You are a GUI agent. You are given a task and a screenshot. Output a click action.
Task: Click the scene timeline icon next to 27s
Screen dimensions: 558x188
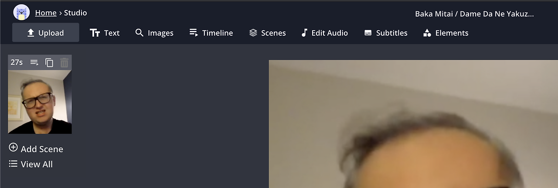34,62
